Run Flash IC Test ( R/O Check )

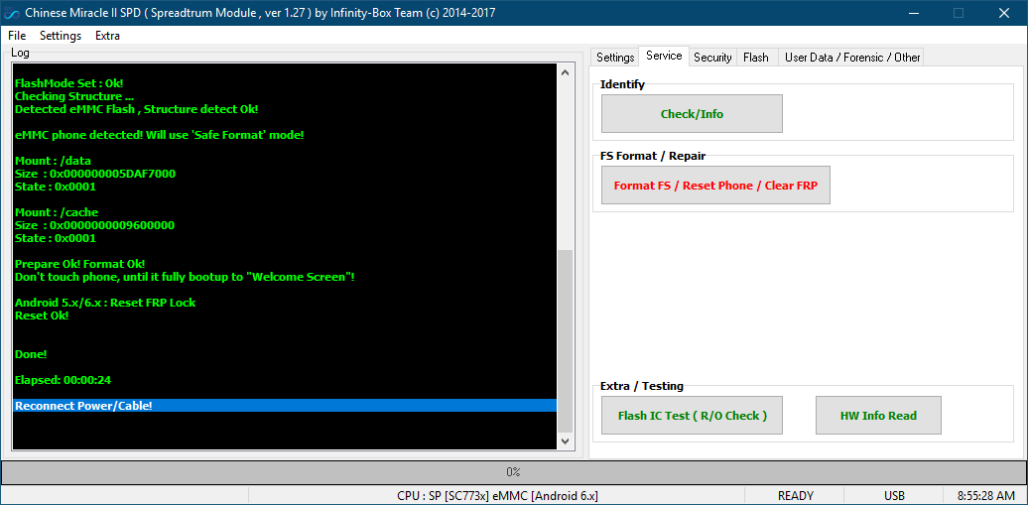[x=692, y=415]
